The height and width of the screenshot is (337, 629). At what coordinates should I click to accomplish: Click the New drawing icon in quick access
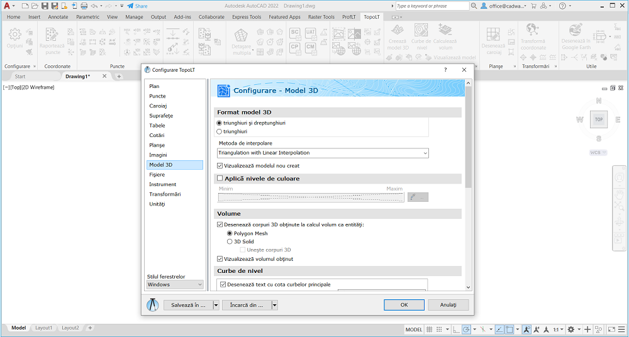tap(25, 6)
